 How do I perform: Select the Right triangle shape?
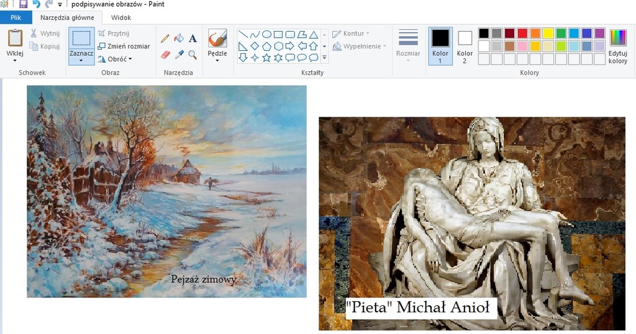click(243, 46)
